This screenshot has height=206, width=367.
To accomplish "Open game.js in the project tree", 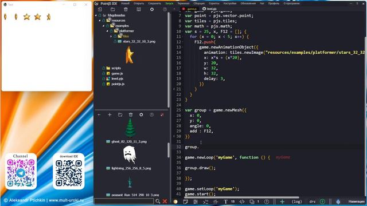I will (117, 73).
